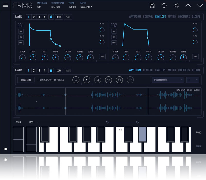206x180 pixels.
Task: Start recording with the record circle button
Action: (87, 80)
